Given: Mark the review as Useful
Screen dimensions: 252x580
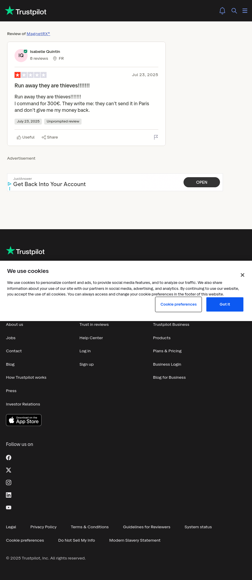Looking at the screenshot, I should point(26,137).
